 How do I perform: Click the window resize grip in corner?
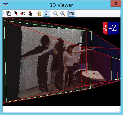(x=118, y=110)
